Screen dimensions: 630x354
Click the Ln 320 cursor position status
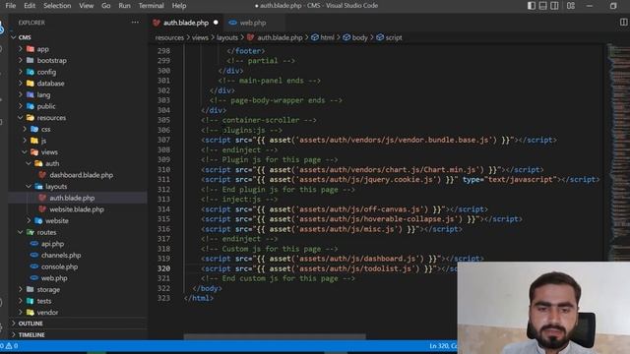pos(443,346)
